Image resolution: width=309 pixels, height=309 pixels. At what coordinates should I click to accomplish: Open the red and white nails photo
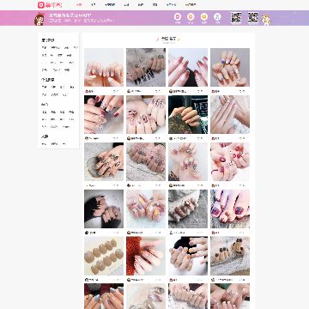(230, 161)
